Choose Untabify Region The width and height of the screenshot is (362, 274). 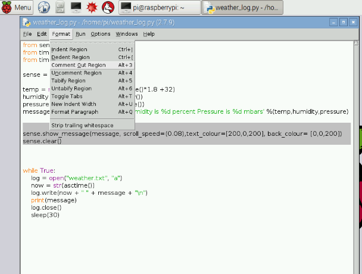point(92,89)
